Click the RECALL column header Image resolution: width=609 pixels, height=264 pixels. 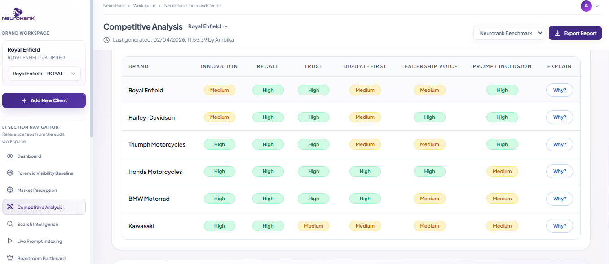tap(268, 66)
